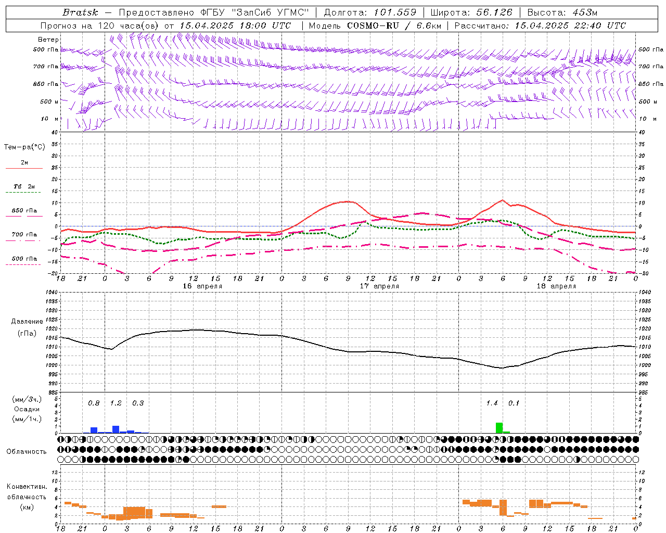Click the tall green precipitation bar

tap(499, 428)
